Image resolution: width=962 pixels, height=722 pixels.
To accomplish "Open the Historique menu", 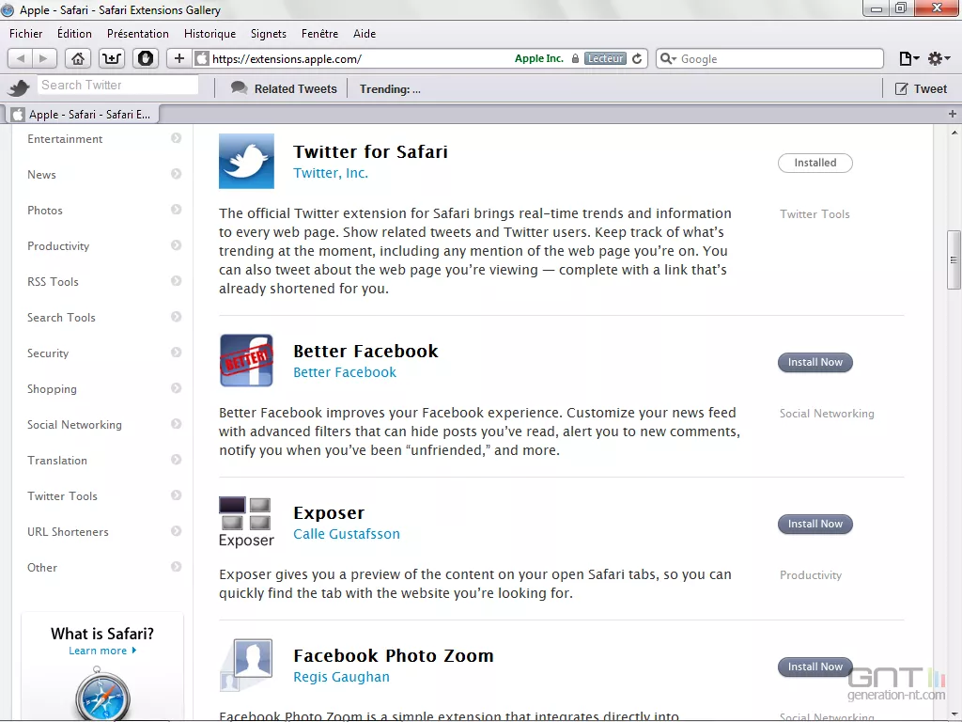I will point(209,34).
